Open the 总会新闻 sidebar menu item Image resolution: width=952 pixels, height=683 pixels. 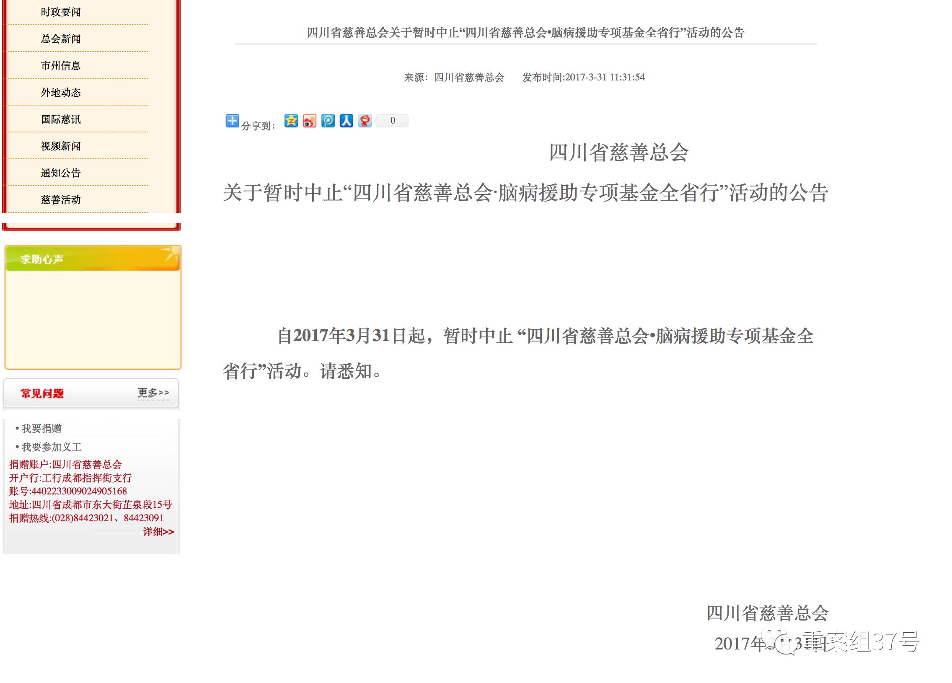(61, 39)
